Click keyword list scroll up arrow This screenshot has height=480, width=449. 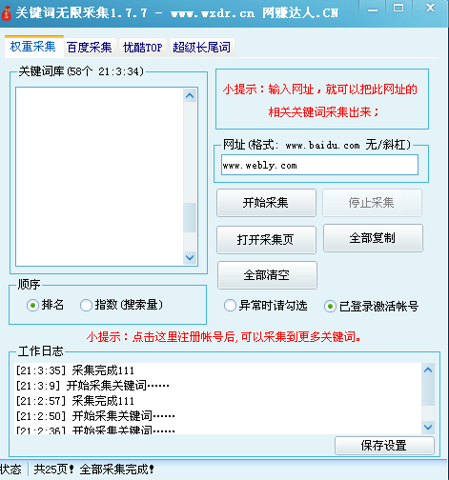[190, 95]
